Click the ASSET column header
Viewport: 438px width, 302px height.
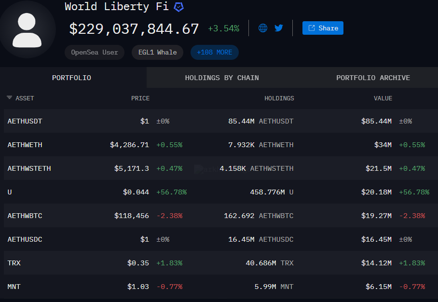(25, 98)
